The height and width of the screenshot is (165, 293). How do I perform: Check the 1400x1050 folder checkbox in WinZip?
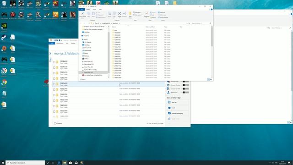pyautogui.click(x=54, y=101)
